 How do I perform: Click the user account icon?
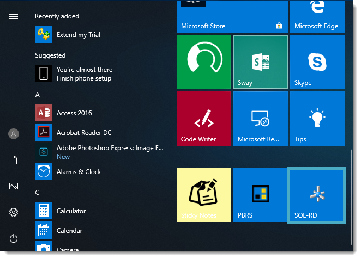(x=14, y=134)
